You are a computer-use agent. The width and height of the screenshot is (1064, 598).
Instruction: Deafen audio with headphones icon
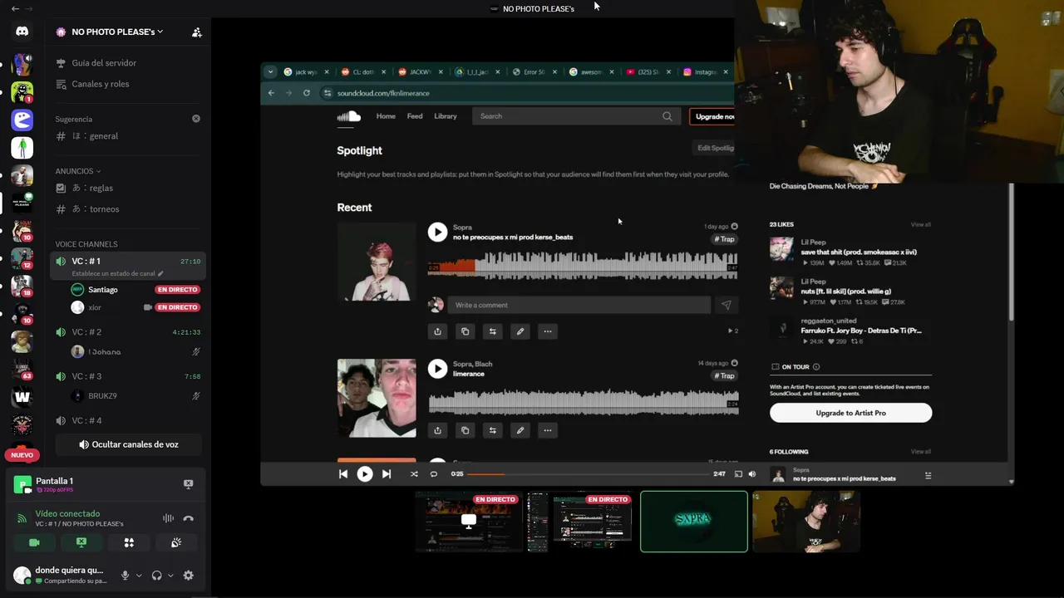(157, 575)
